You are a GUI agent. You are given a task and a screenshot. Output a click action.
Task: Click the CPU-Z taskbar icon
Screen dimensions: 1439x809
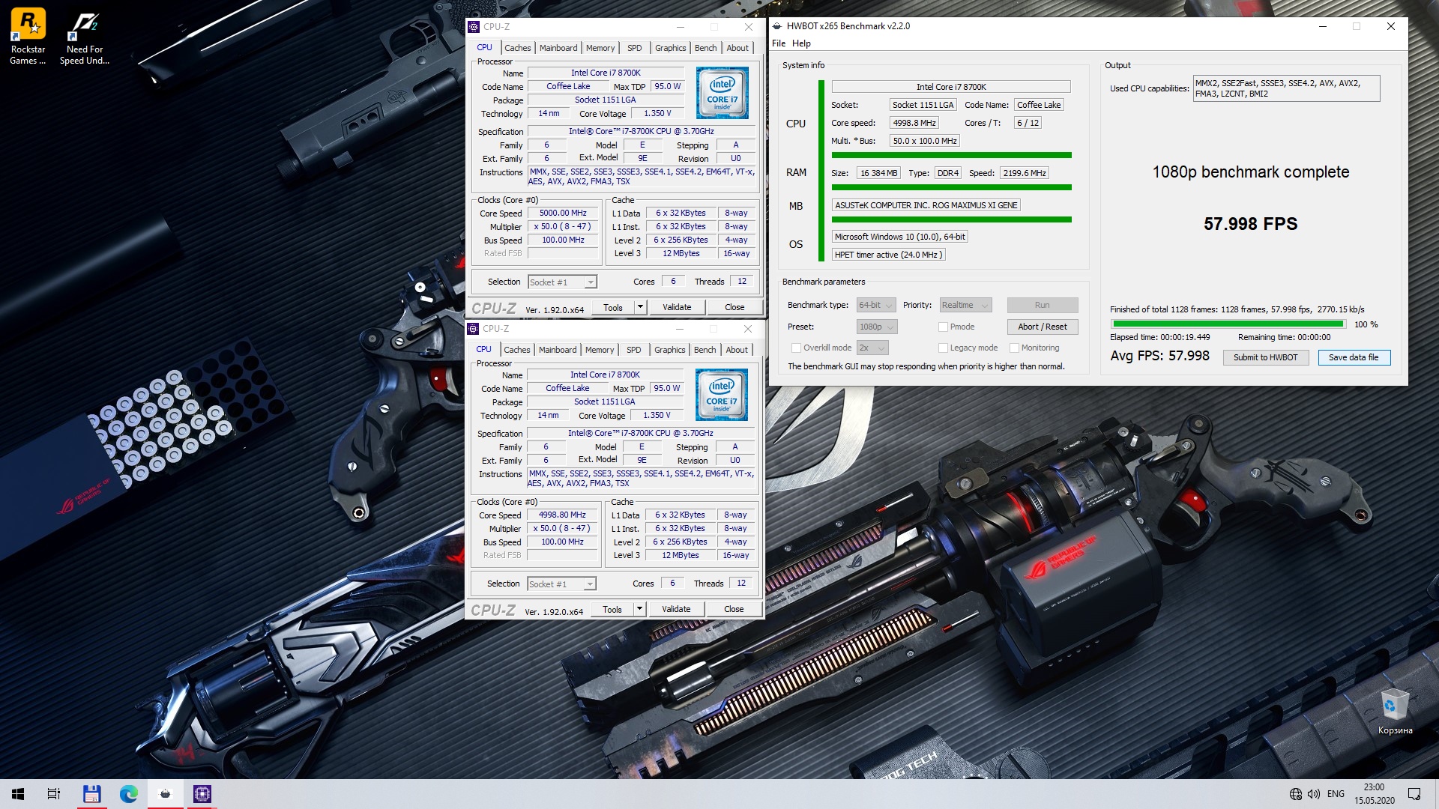pos(202,794)
